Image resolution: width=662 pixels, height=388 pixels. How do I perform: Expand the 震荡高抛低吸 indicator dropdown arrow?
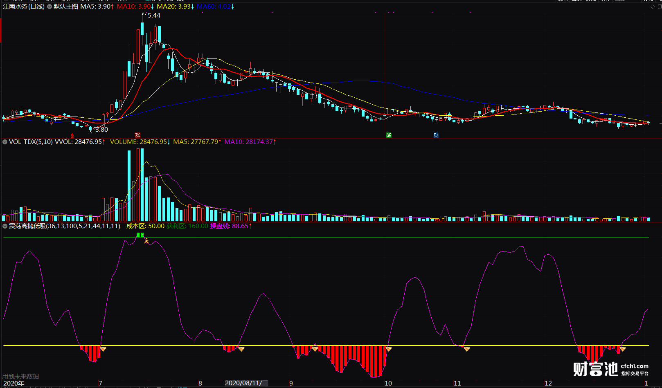[5, 226]
